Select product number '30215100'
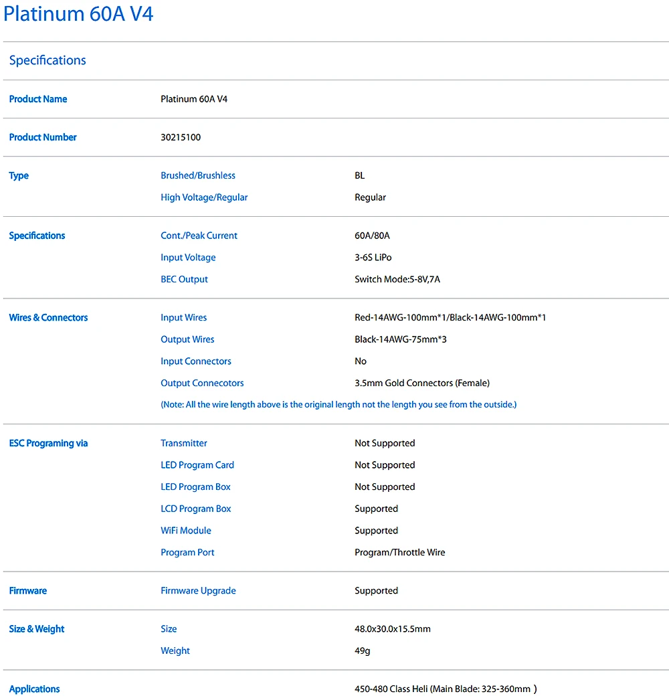 pos(181,137)
